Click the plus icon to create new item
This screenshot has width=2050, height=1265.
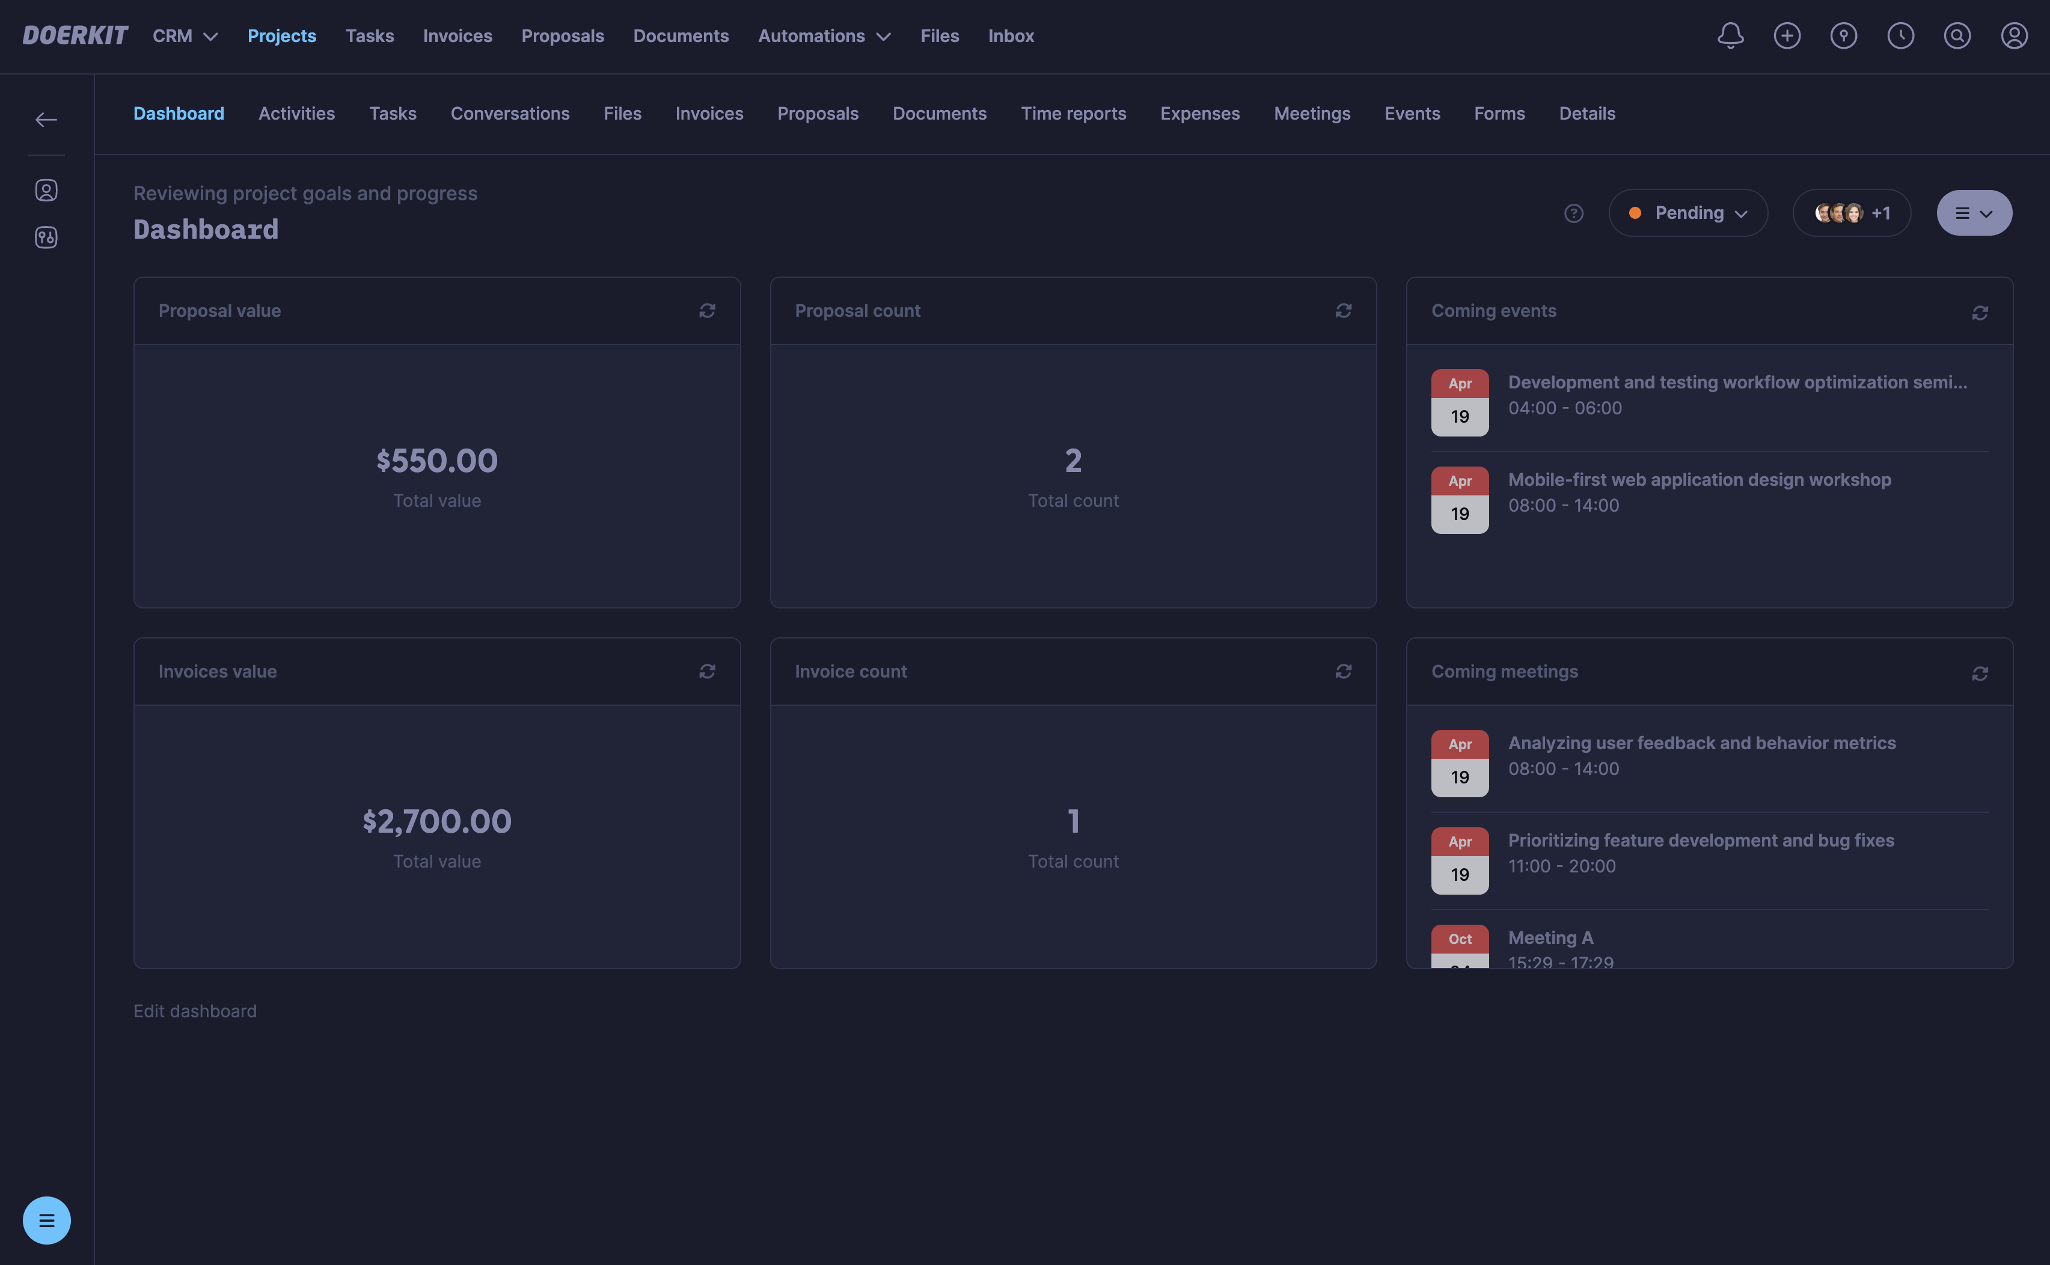tap(1787, 36)
